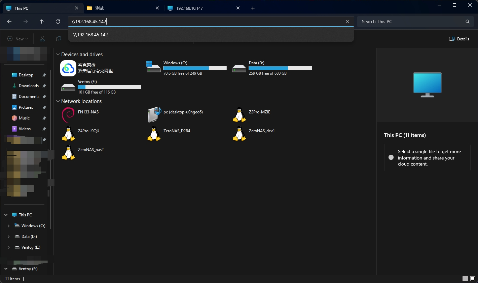Collapse the Devices and drives group
Viewport: 478px width, 283px height.
coord(58,55)
